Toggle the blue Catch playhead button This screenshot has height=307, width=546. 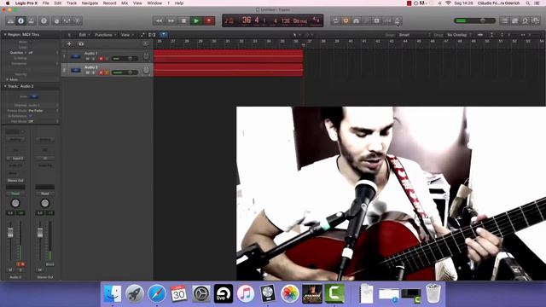point(163,35)
